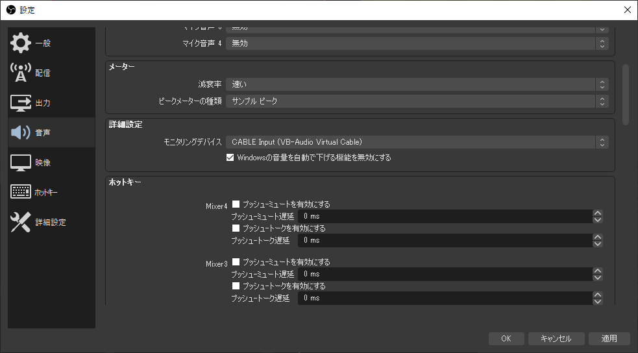
Task: Click Mixer3 プッシュ-ミュート遅延 value field
Action: (445, 274)
